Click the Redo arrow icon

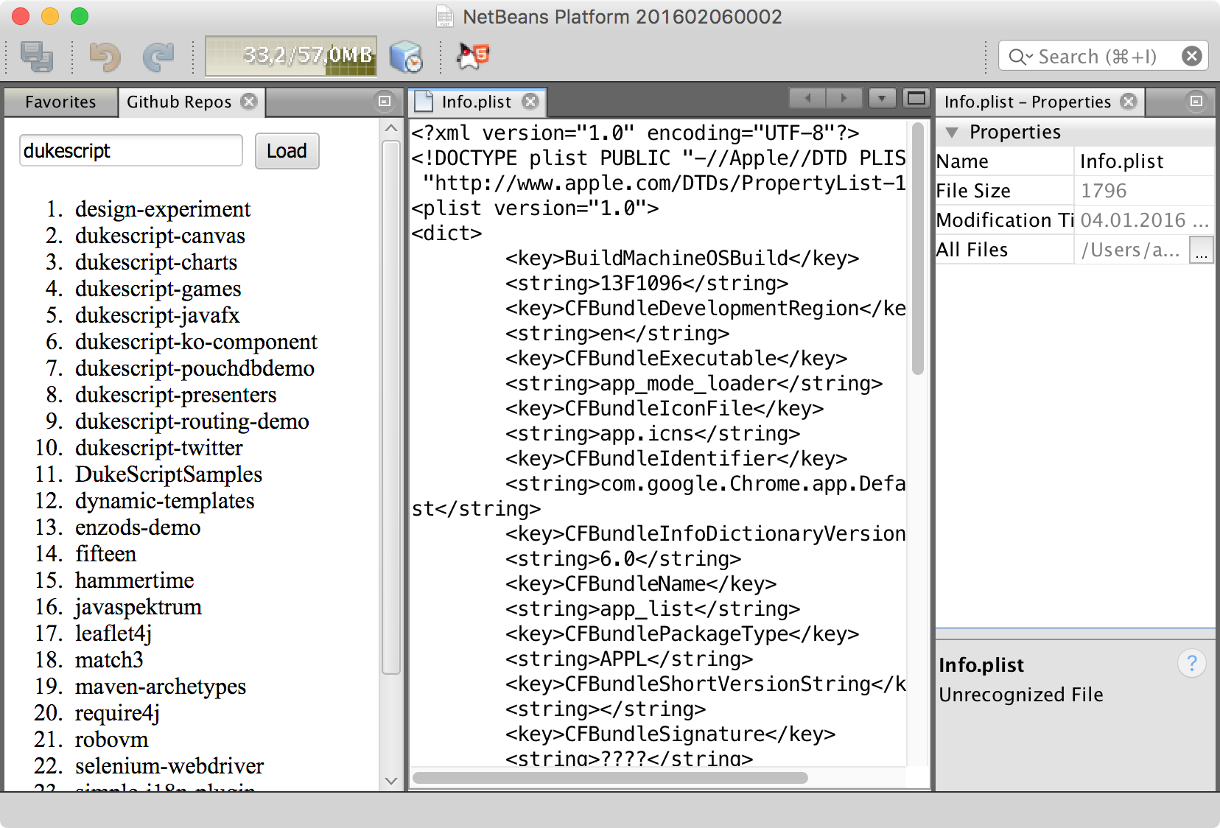click(x=158, y=57)
